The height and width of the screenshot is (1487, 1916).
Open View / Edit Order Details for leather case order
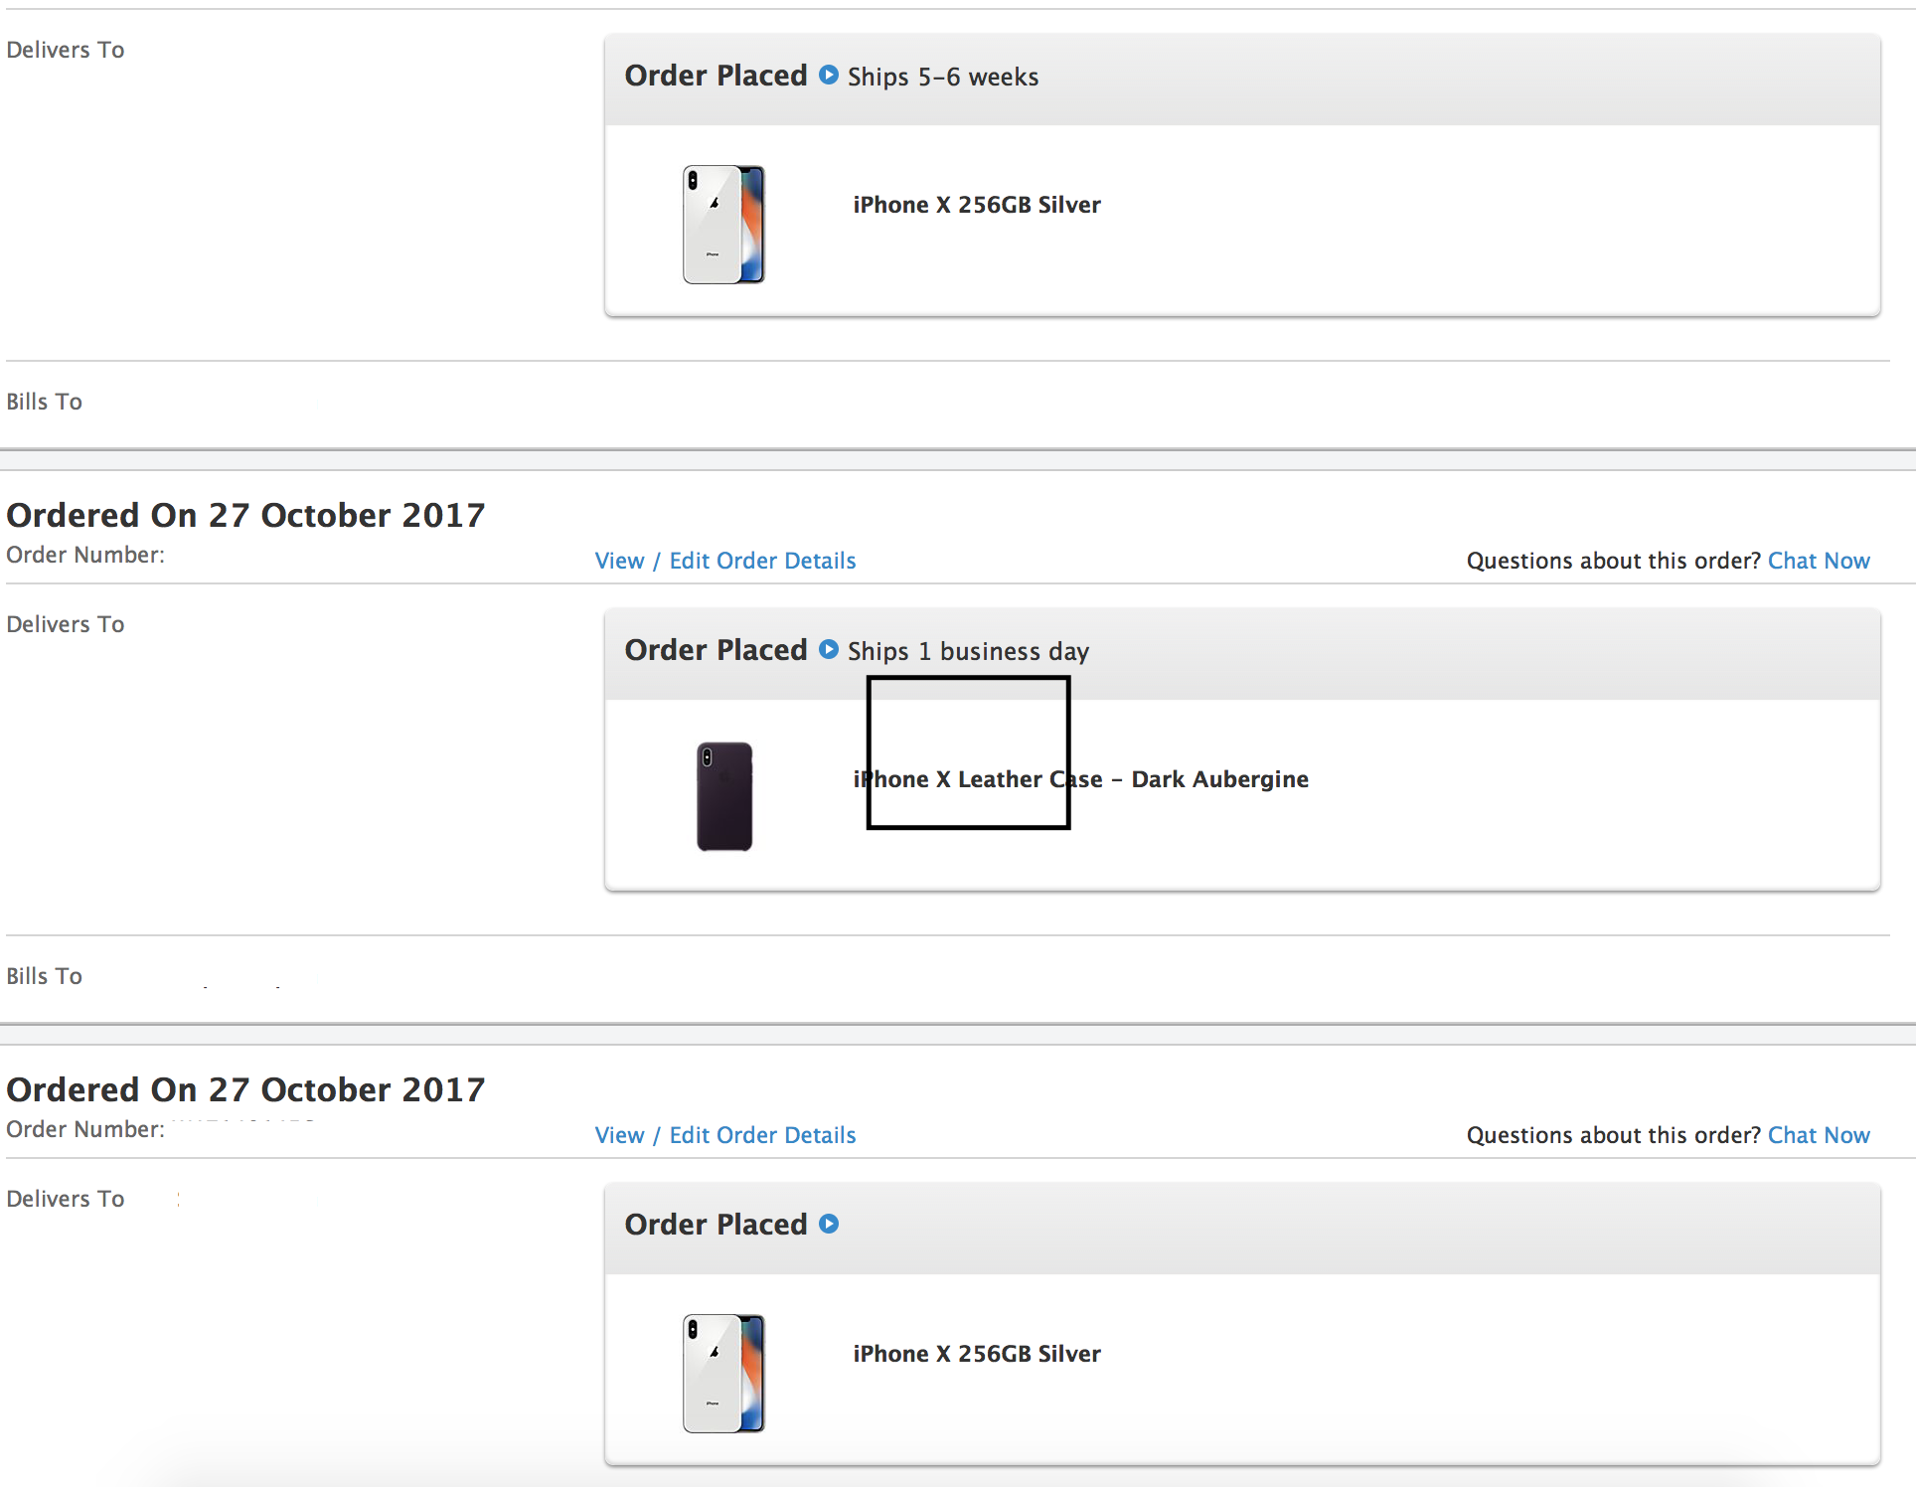pos(725,561)
